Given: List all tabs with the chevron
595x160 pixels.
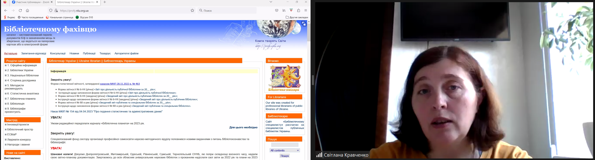Looking at the screenshot, I should pos(271,2).
